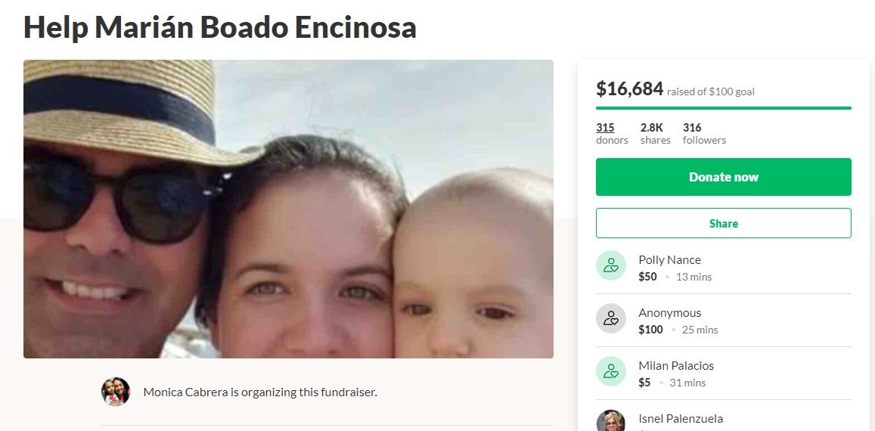Screen dimensions: 875x431
Task: Click the Milan Palacios donor name
Action: tap(676, 366)
